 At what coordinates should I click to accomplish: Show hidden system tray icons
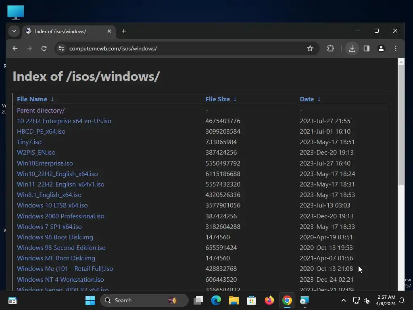[344, 300]
